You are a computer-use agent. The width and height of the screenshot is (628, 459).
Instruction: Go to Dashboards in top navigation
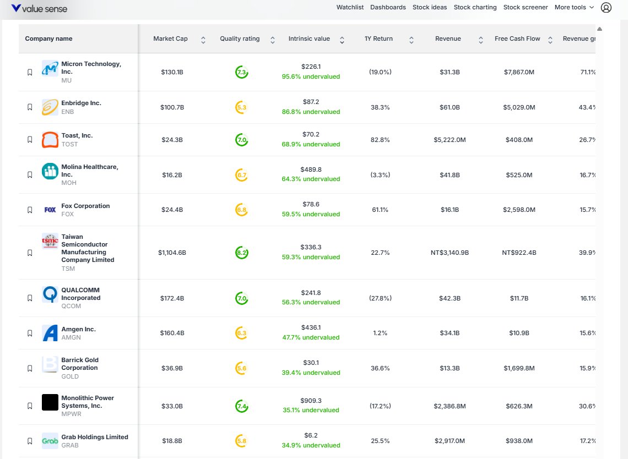388,7
